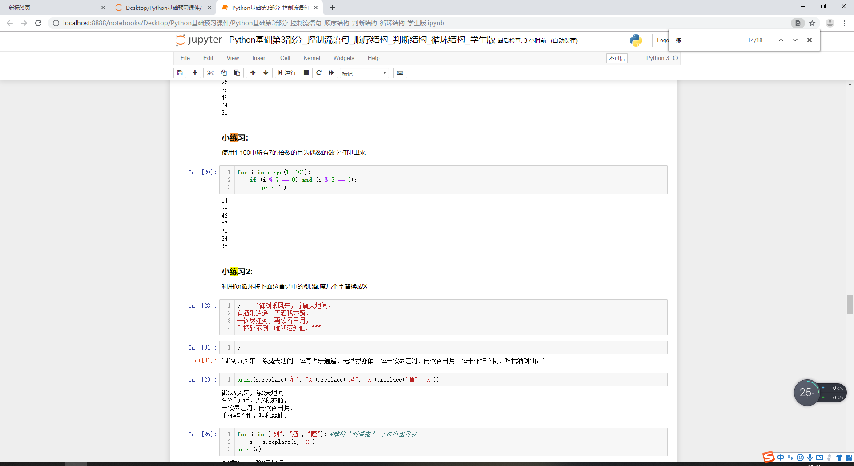Select code cell In [23] with the replace chain
Screen dimensions: 854x466
point(443,379)
